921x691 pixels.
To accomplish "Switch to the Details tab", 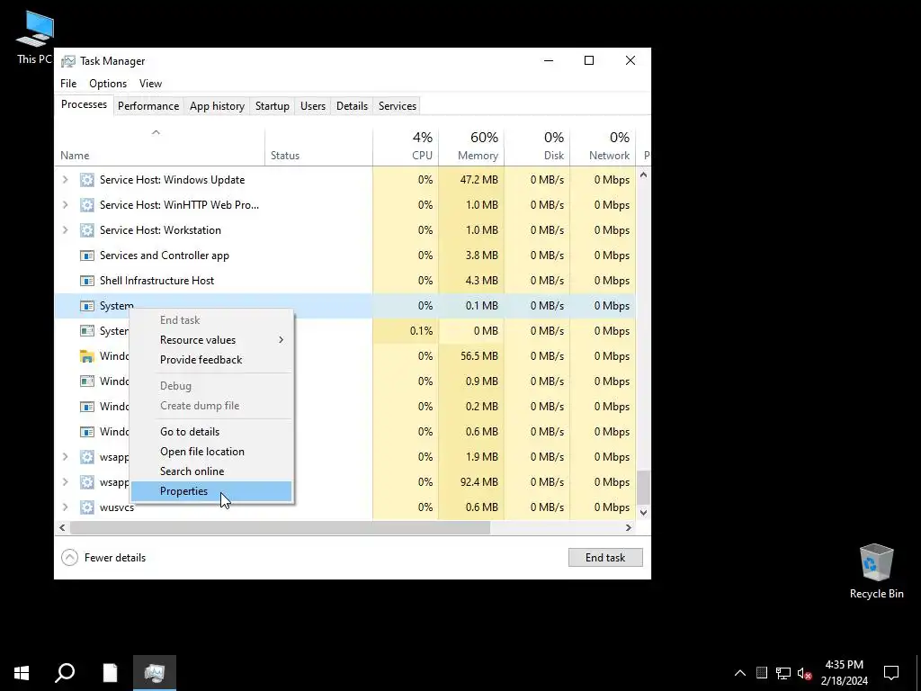I will point(352,106).
